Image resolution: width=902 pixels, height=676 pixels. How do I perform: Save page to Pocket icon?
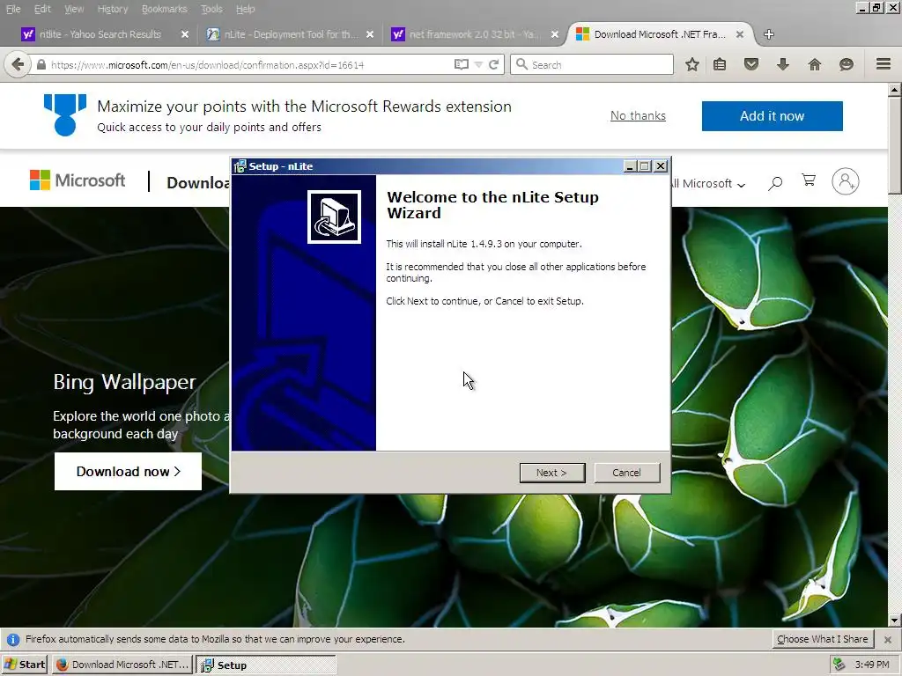point(751,64)
